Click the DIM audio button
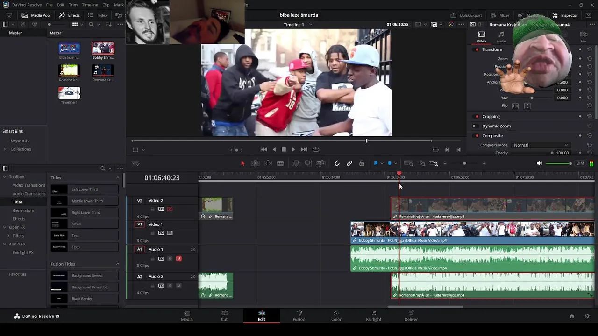Image resolution: width=598 pixels, height=336 pixels. (x=580, y=163)
